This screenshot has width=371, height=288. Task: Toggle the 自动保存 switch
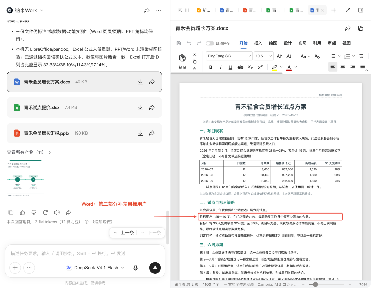pyautogui.click(x=210, y=43)
